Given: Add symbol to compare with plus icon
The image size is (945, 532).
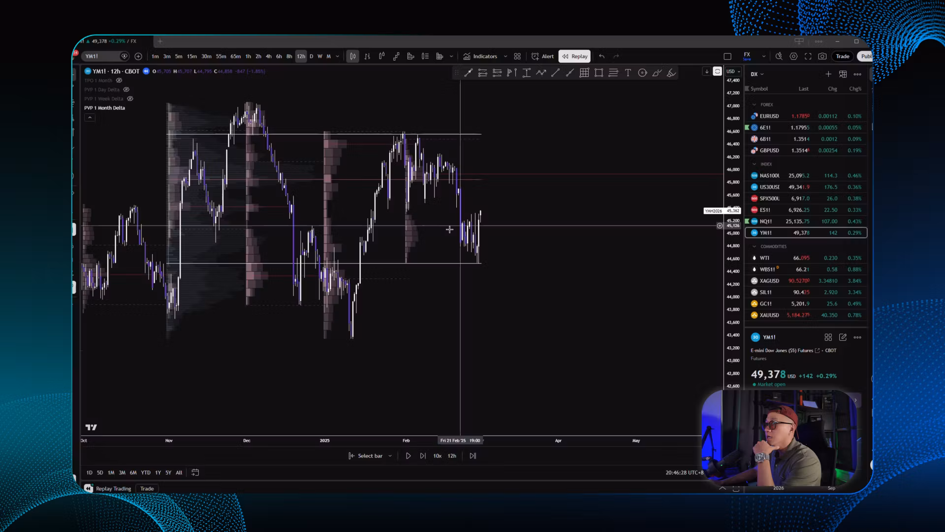Looking at the screenshot, I should tap(138, 56).
